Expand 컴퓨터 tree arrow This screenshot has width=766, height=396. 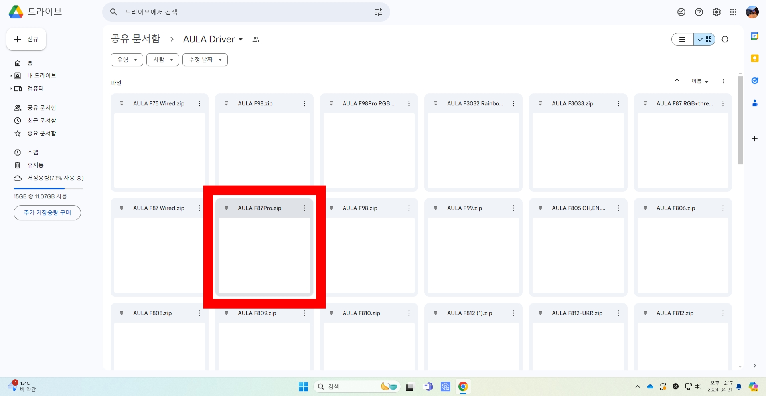(x=11, y=88)
